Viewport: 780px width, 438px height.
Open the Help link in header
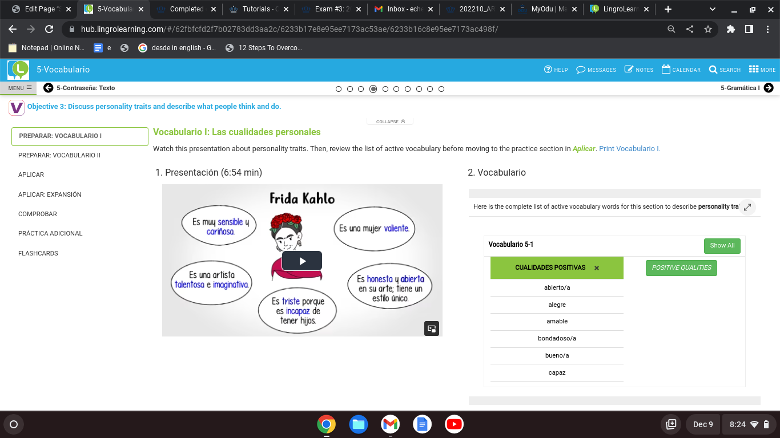[556, 70]
